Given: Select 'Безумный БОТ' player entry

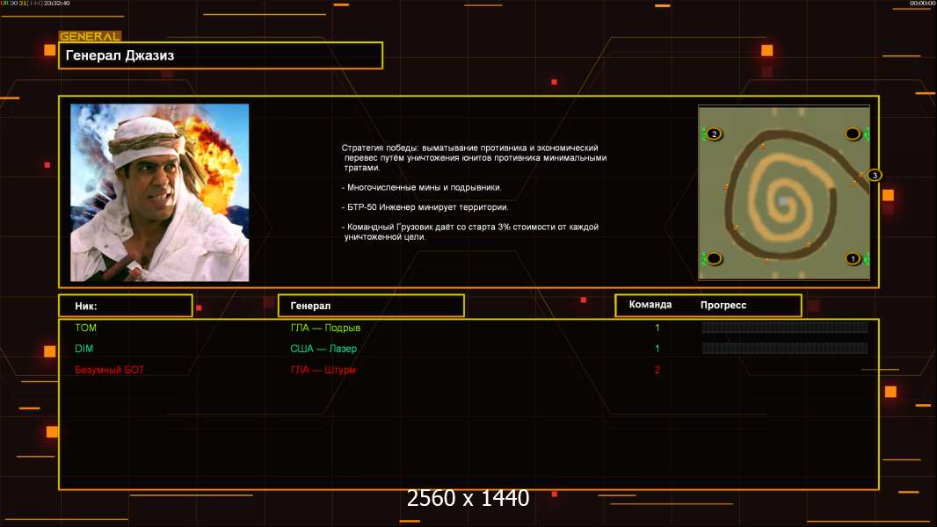Looking at the screenshot, I should (109, 370).
